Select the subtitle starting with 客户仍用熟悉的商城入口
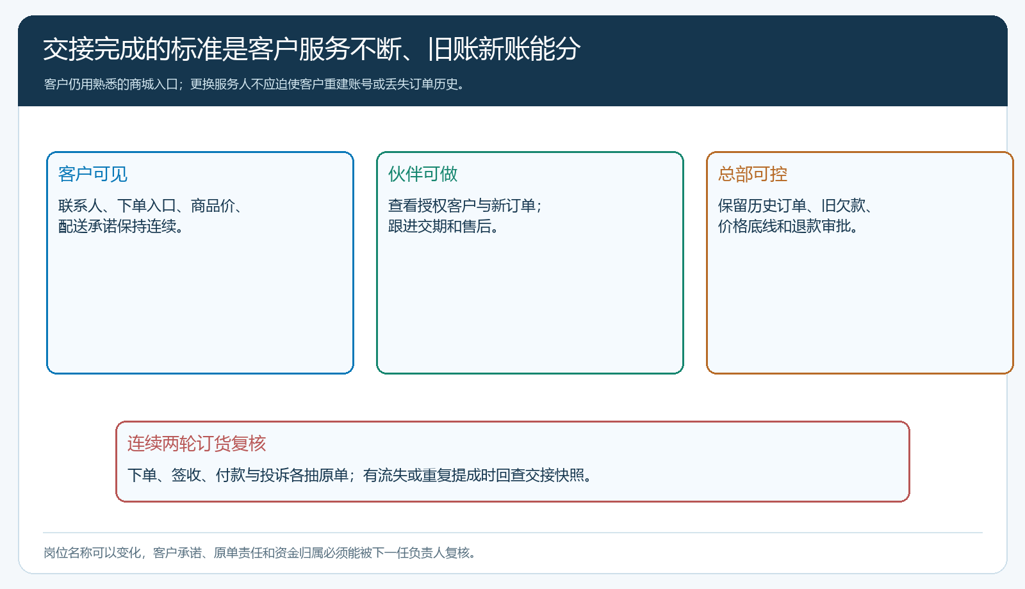The width and height of the screenshot is (1025, 589). [x=254, y=84]
